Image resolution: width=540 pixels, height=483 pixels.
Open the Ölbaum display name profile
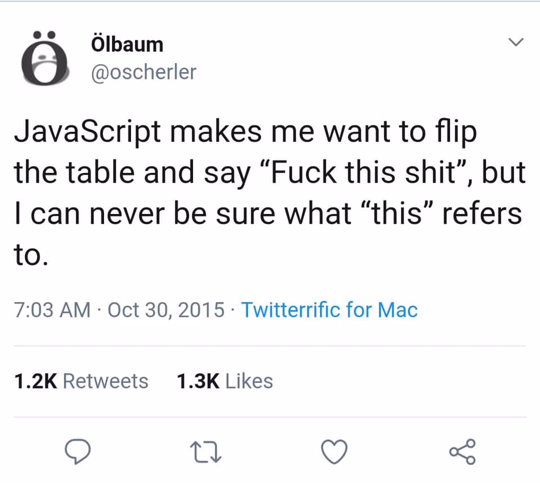(127, 44)
